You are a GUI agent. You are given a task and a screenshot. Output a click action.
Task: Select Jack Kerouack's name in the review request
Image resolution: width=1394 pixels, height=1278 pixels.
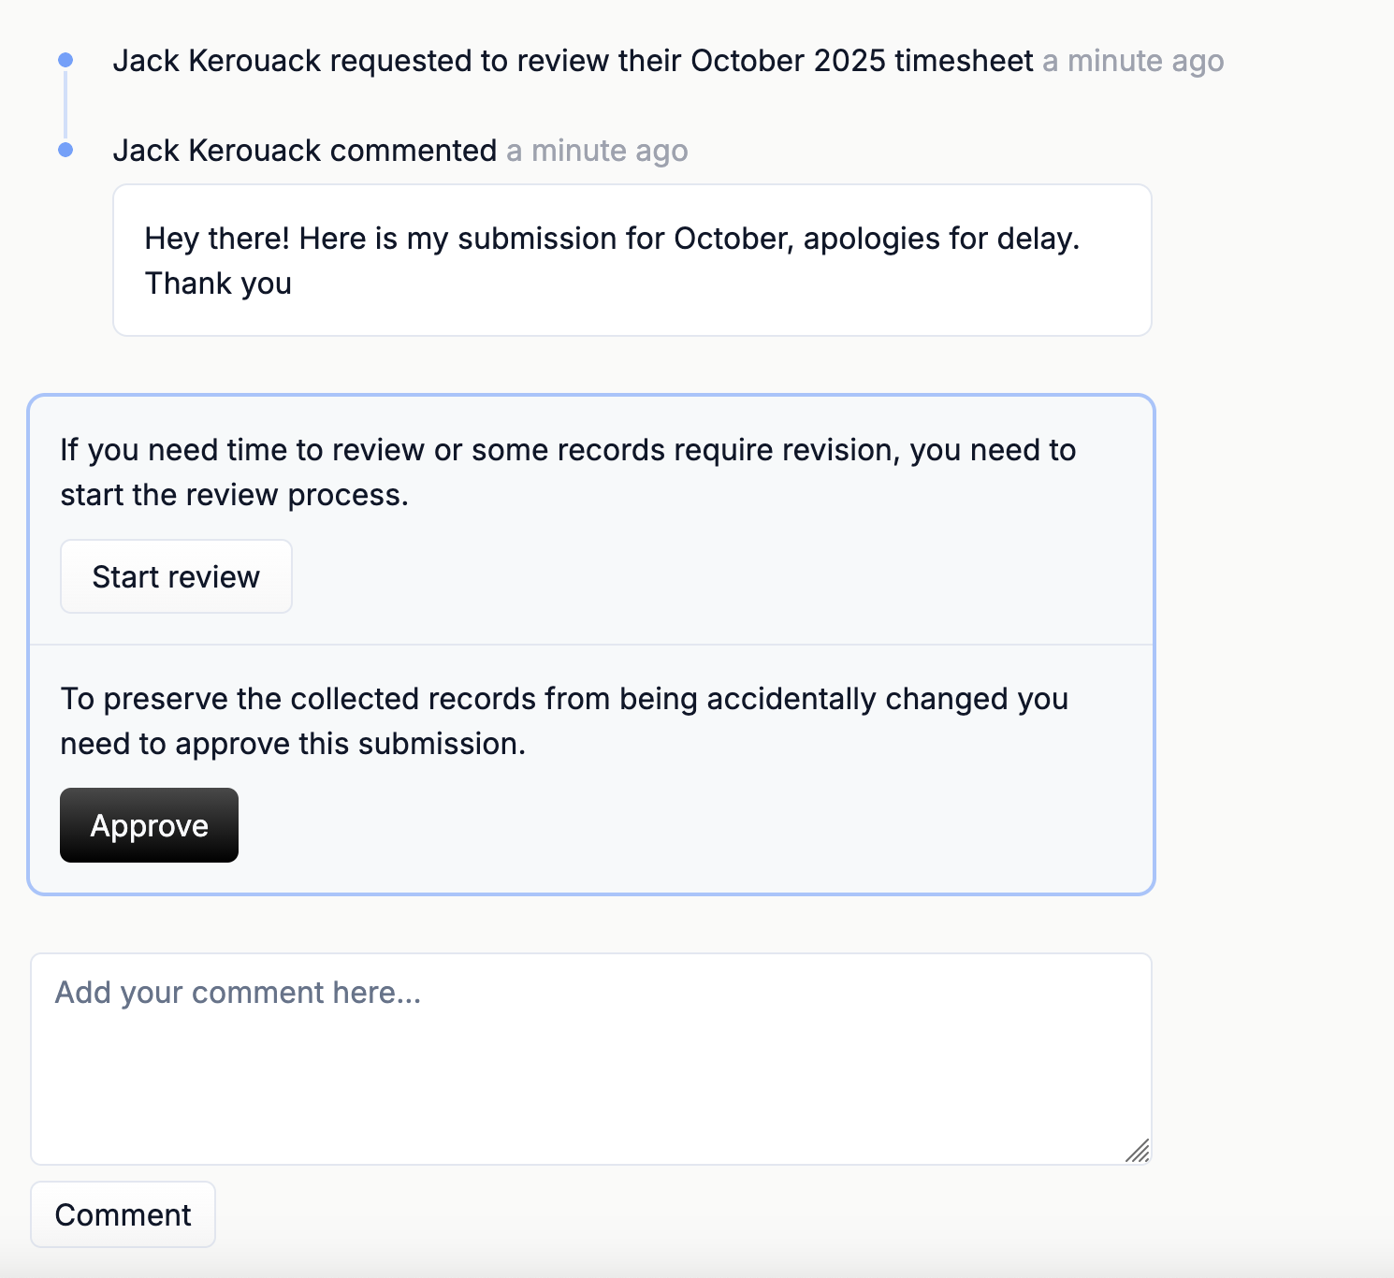pyautogui.click(x=217, y=61)
